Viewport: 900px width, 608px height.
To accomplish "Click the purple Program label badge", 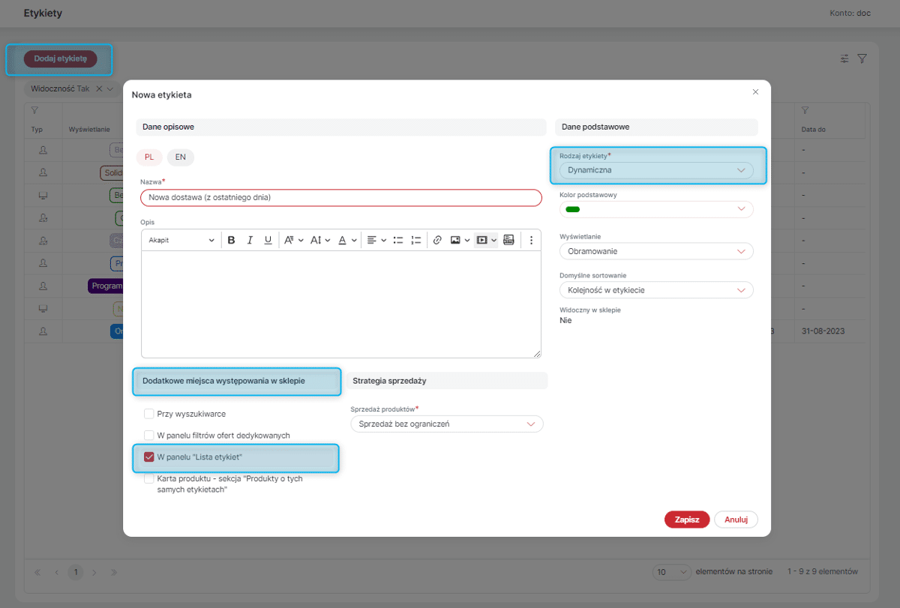I will point(105,286).
